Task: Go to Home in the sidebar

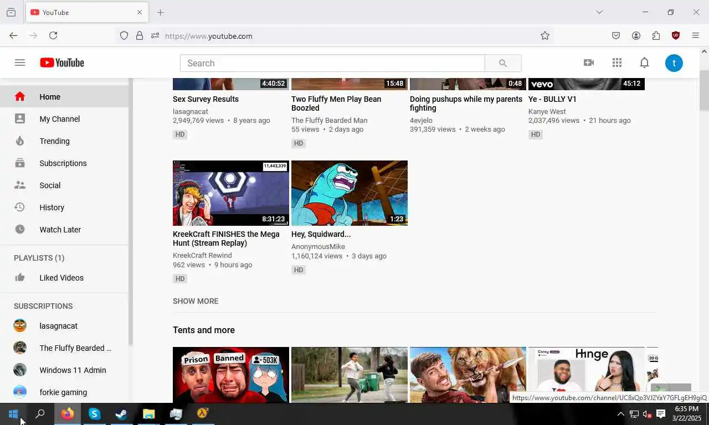Action: [64, 97]
